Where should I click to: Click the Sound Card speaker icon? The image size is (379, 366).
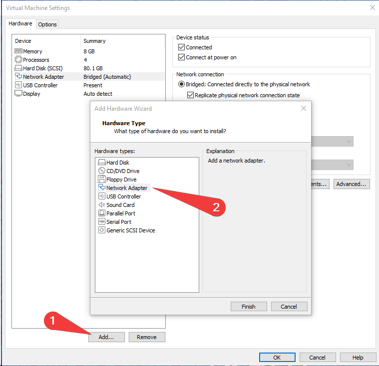(x=102, y=205)
